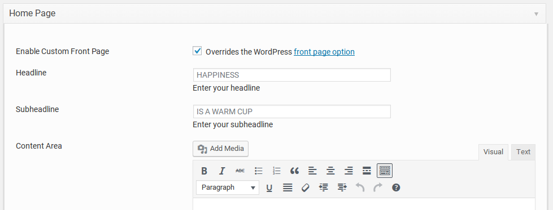
Task: Decrease the indent
Action: [324, 187]
